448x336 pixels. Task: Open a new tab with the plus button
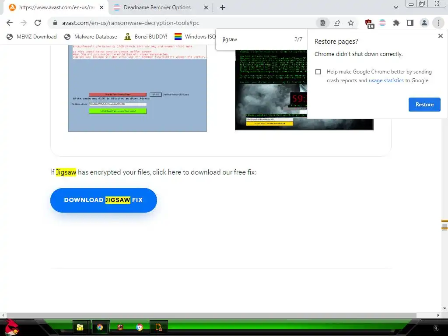coord(223,7)
